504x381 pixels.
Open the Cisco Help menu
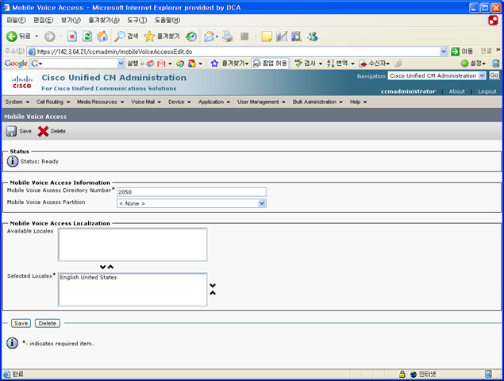[x=359, y=102]
